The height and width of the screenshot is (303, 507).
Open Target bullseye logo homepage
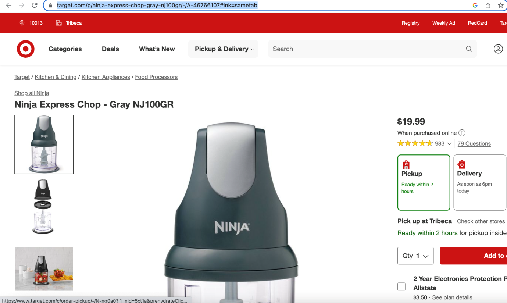coord(26,49)
